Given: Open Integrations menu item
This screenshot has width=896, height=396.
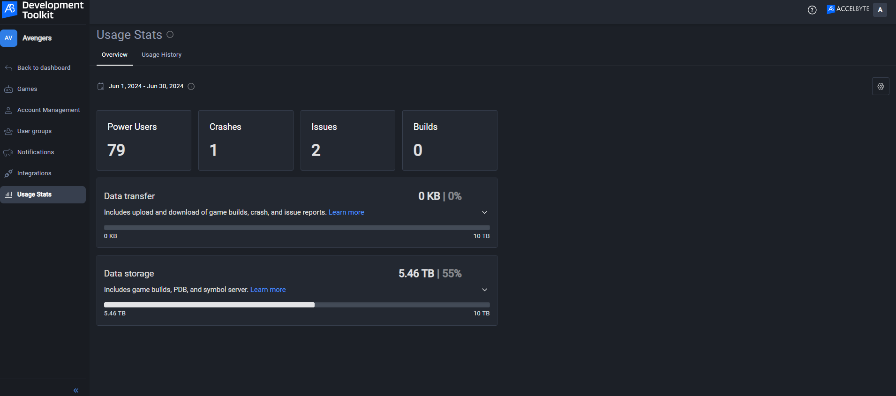Looking at the screenshot, I should pos(43,173).
